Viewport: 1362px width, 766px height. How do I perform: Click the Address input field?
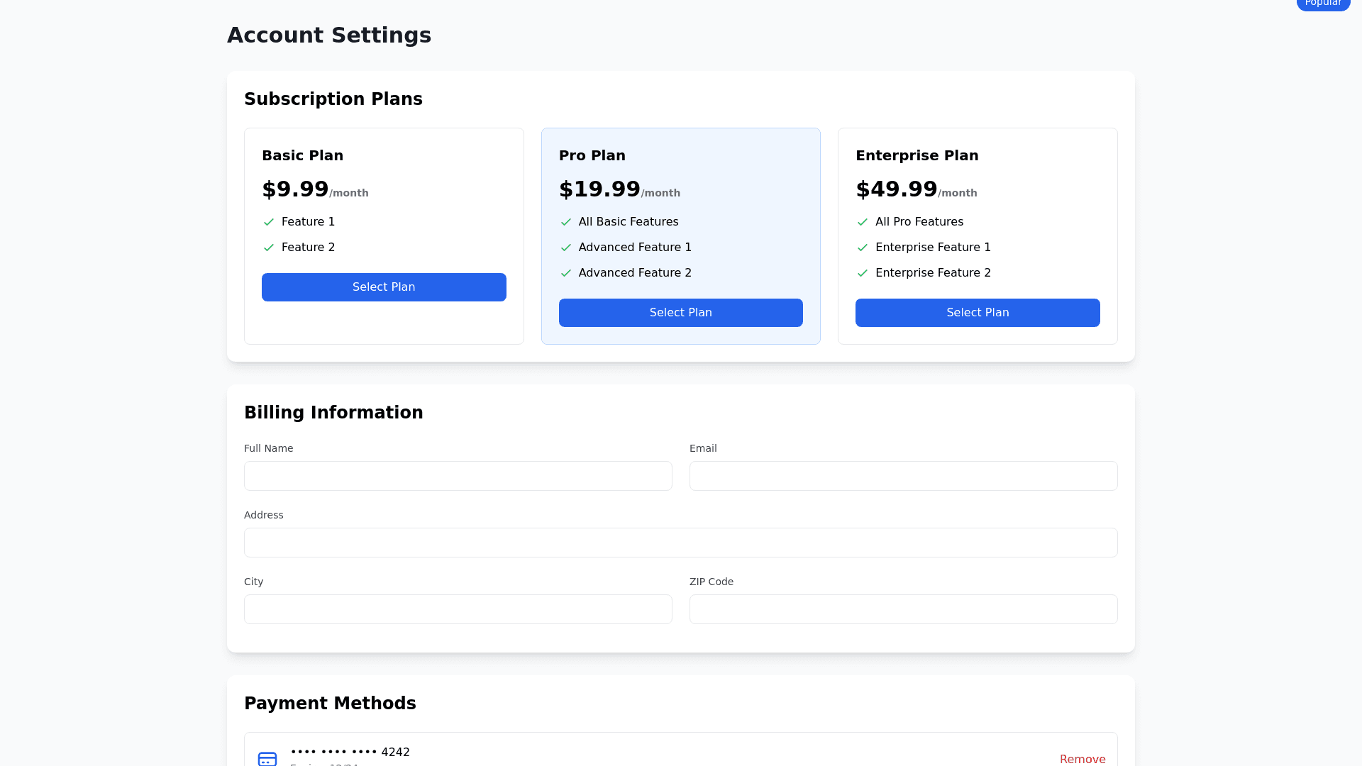pos(680,543)
